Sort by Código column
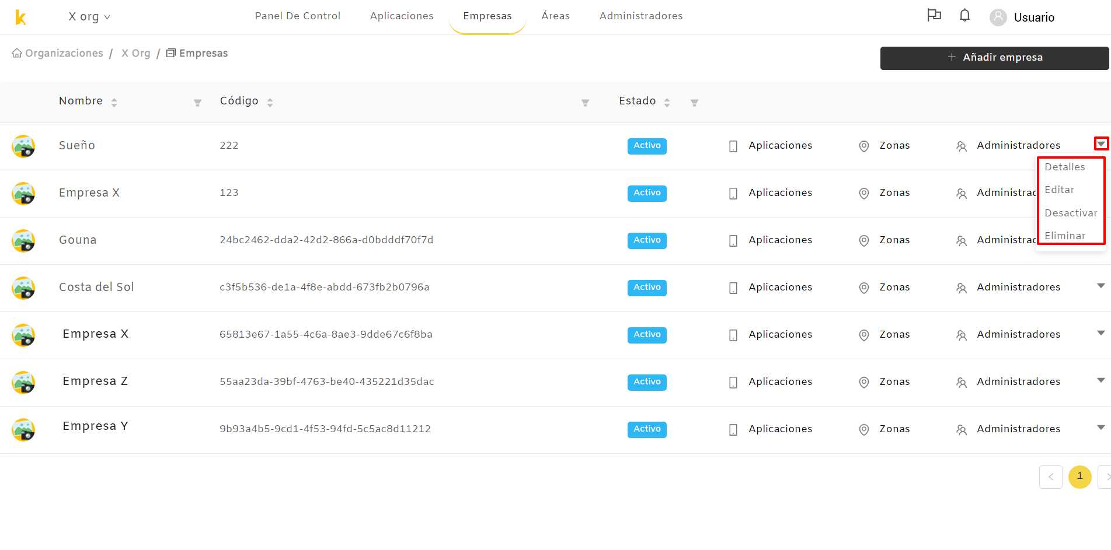 (270, 102)
